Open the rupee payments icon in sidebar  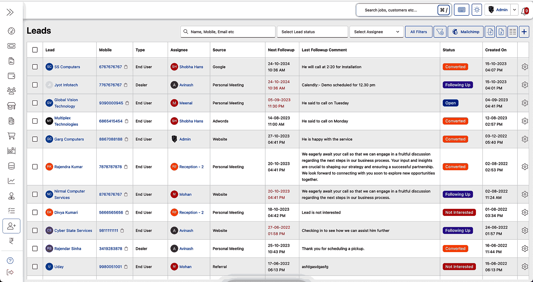pos(11,241)
